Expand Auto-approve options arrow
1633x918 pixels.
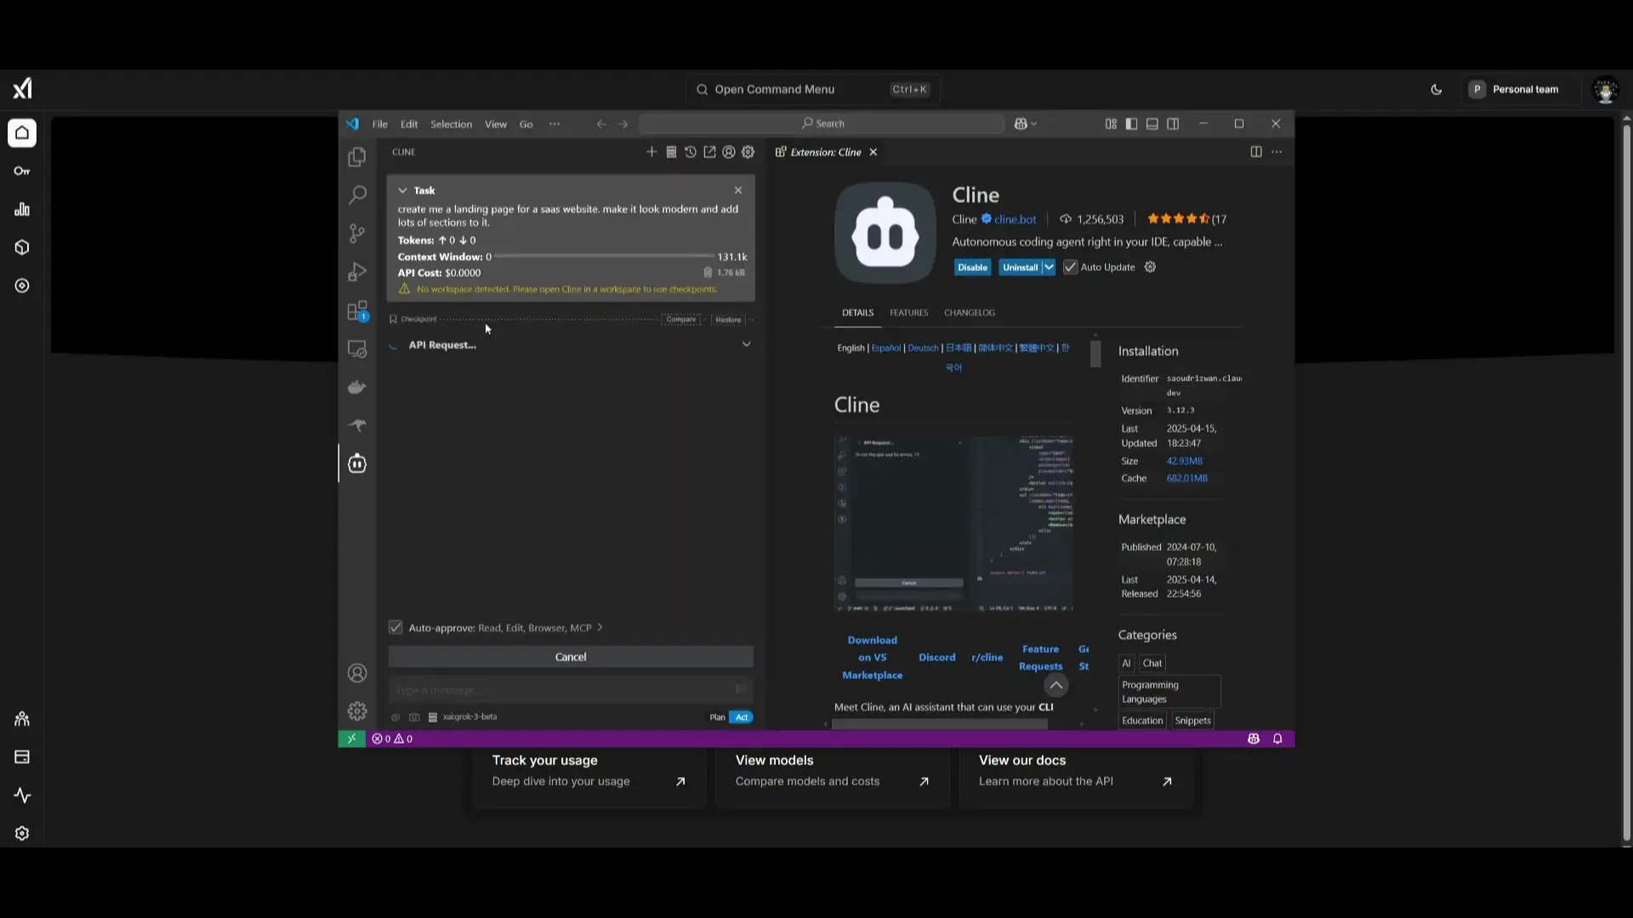[600, 627]
